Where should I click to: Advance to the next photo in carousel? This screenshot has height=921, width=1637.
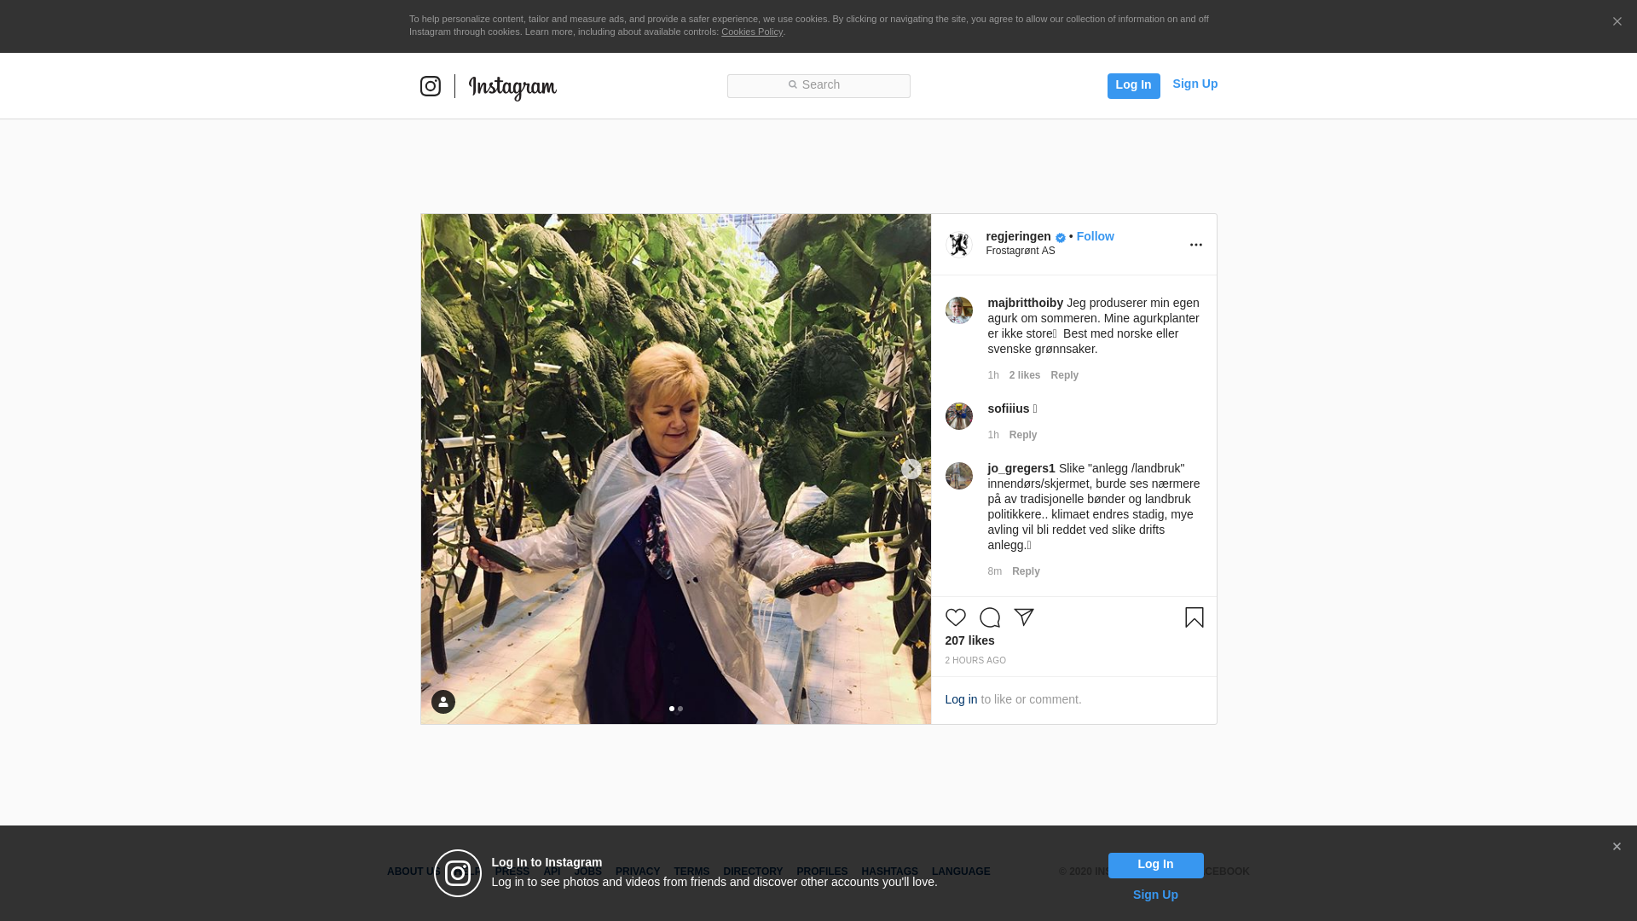911,469
